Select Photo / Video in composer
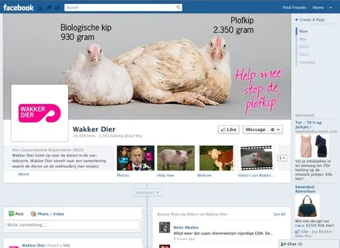This screenshot has height=248, width=340. coord(48,214)
